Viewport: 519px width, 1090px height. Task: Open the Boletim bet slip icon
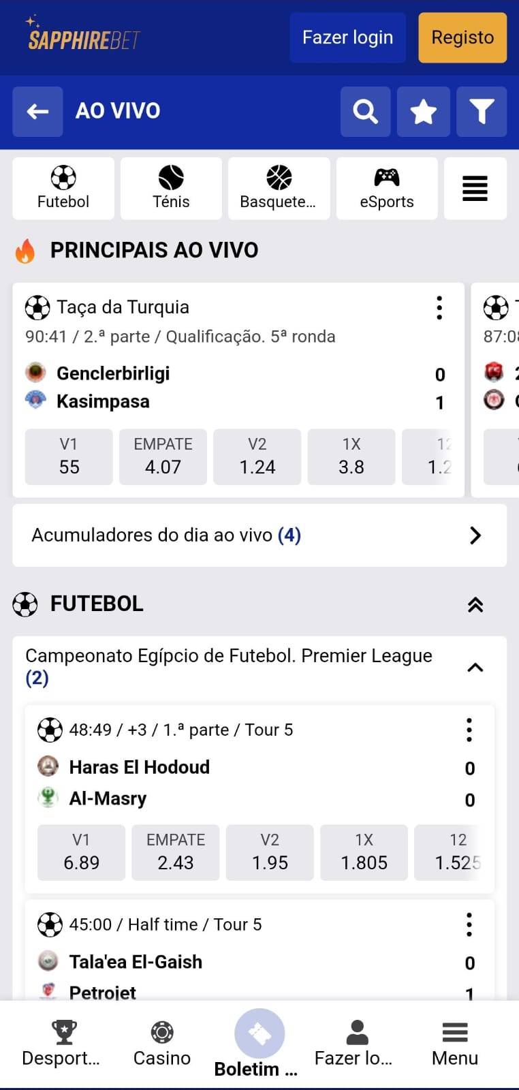[259, 1034]
